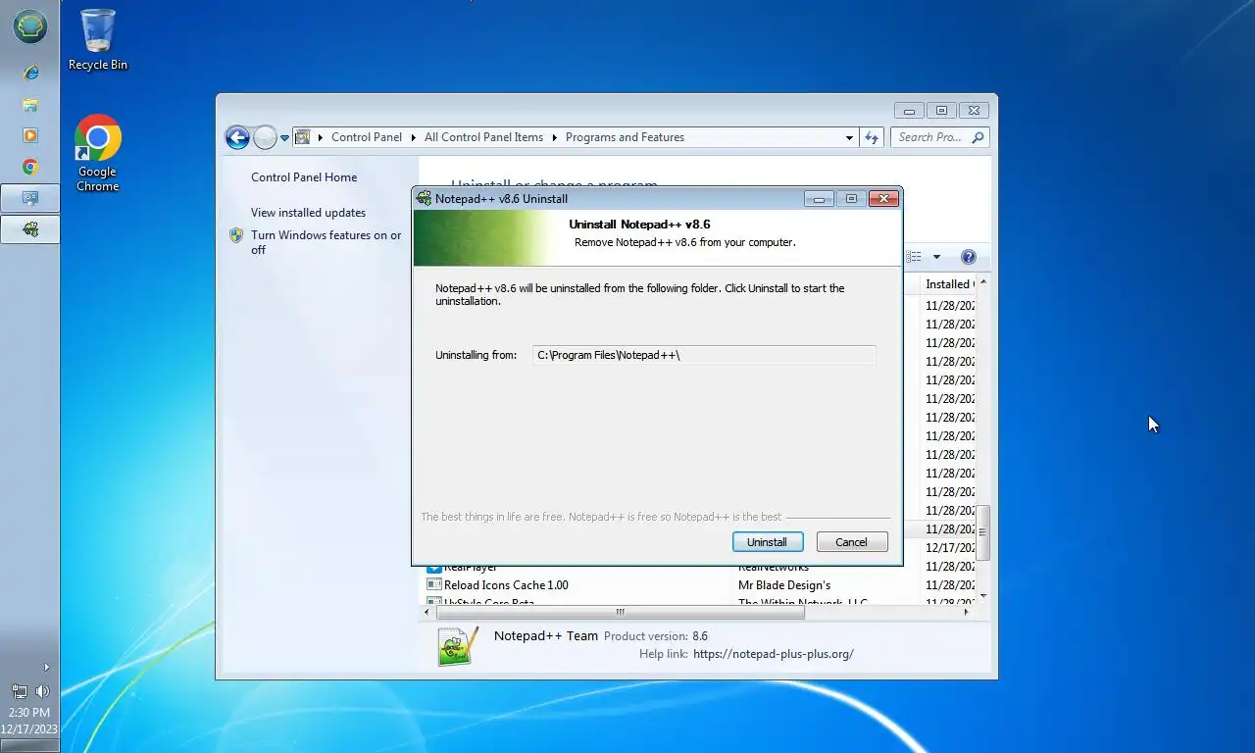Open the More view options dropdown arrow
This screenshot has width=1255, height=753.
coord(936,257)
